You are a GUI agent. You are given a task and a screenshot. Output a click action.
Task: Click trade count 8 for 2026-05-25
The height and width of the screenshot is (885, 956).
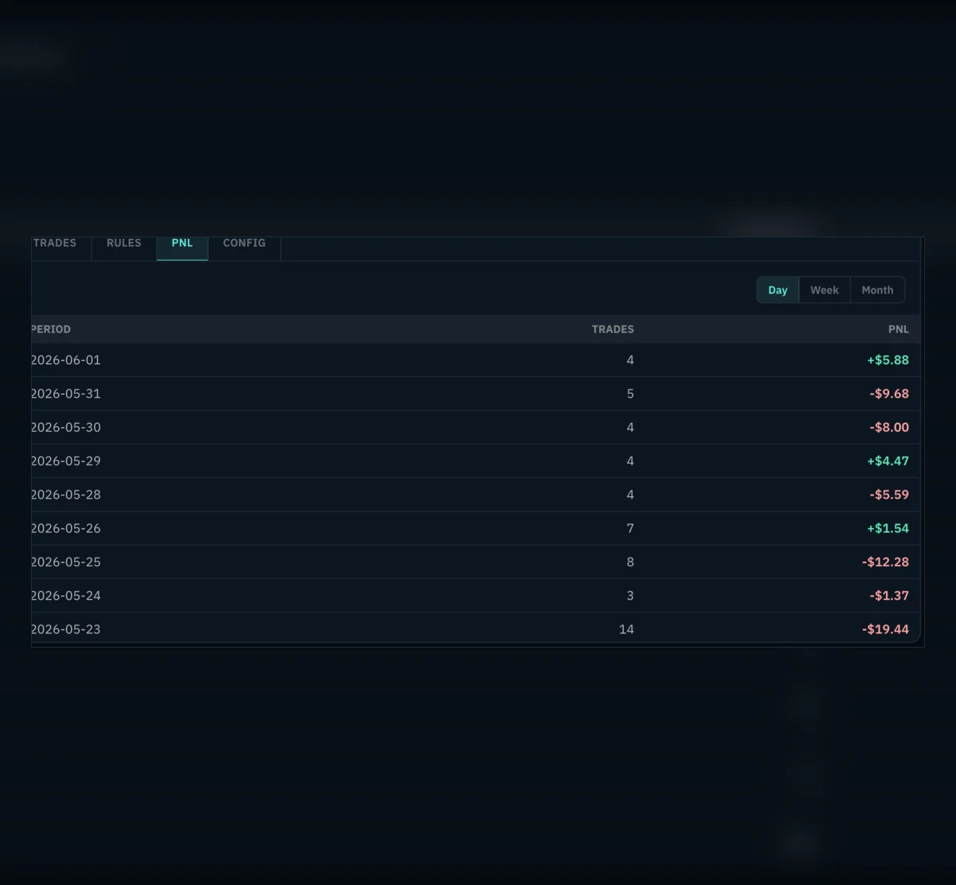(x=630, y=562)
